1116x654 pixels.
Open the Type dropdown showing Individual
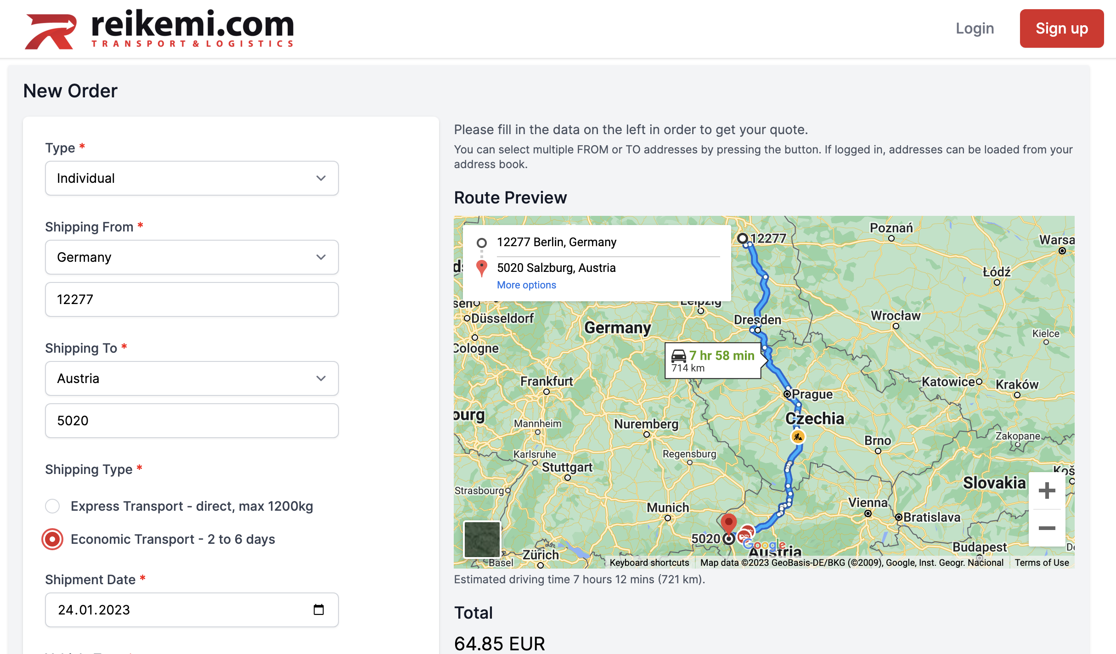click(x=192, y=178)
